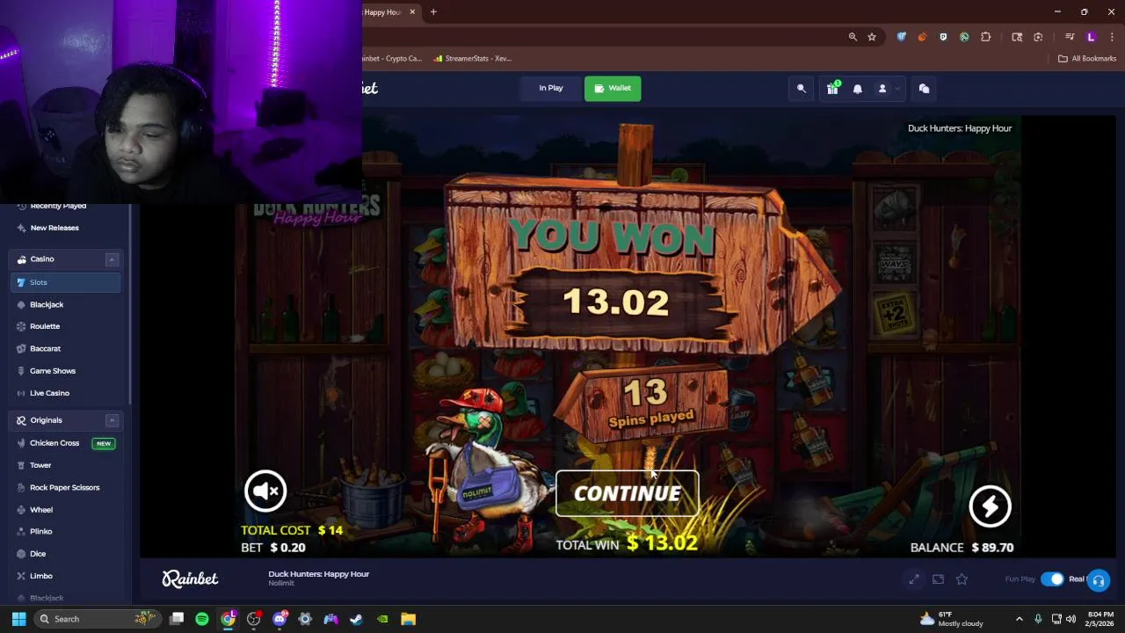1125x633 pixels.
Task: Open Wheel original game
Action: (x=41, y=510)
